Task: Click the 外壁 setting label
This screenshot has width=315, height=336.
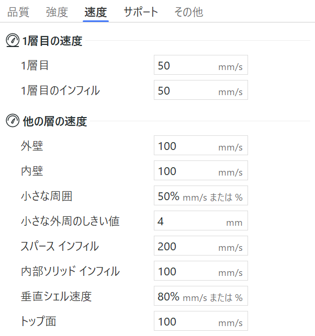Action: (x=32, y=146)
